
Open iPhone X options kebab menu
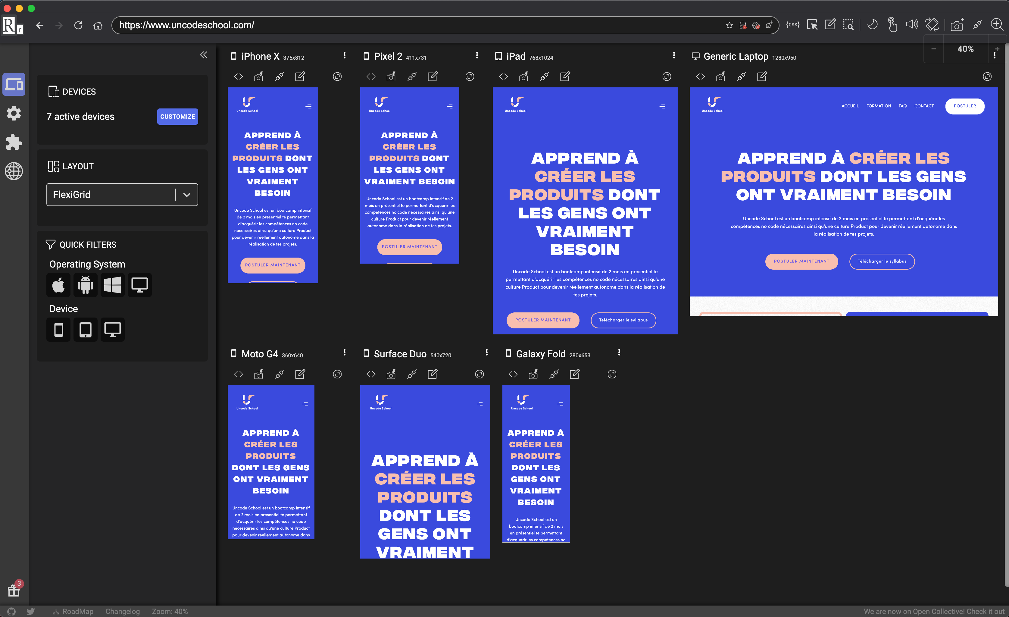coord(344,55)
